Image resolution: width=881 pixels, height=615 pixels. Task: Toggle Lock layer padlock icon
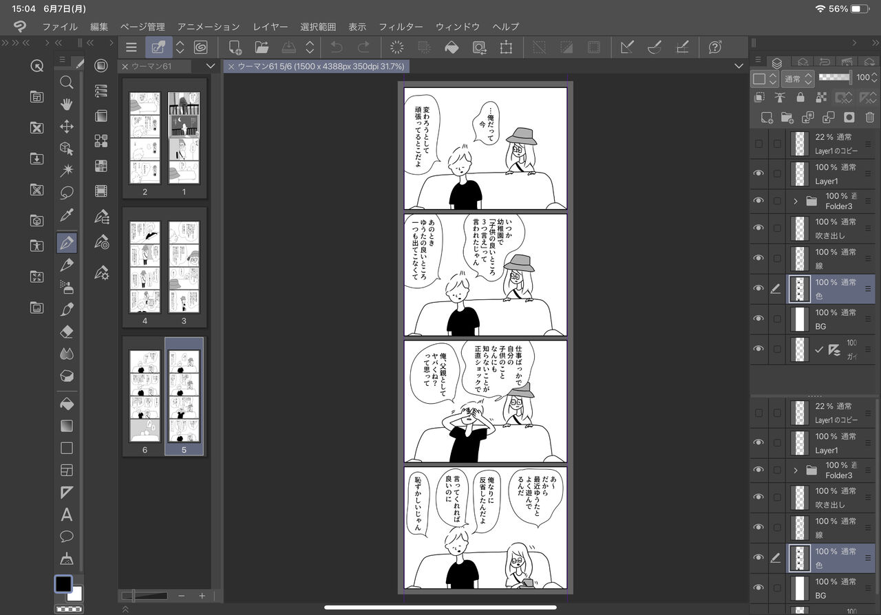[x=800, y=98]
